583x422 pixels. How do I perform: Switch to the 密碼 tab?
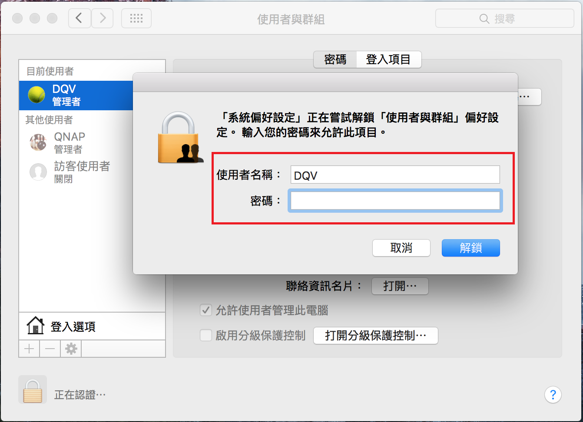[x=335, y=59]
